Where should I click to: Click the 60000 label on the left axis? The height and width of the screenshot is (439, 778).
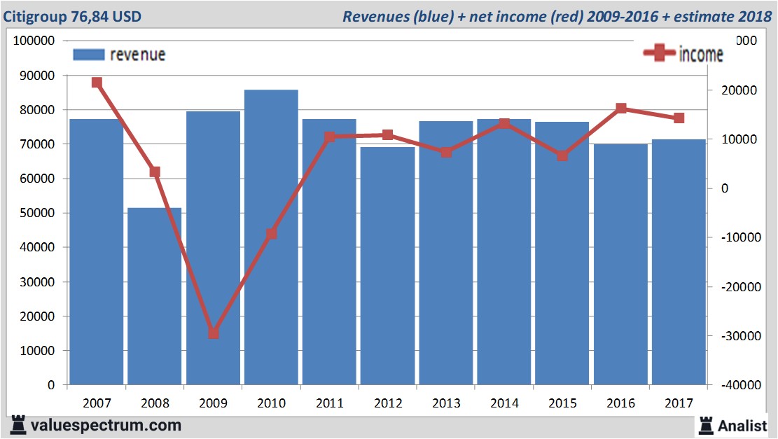pyautogui.click(x=37, y=179)
